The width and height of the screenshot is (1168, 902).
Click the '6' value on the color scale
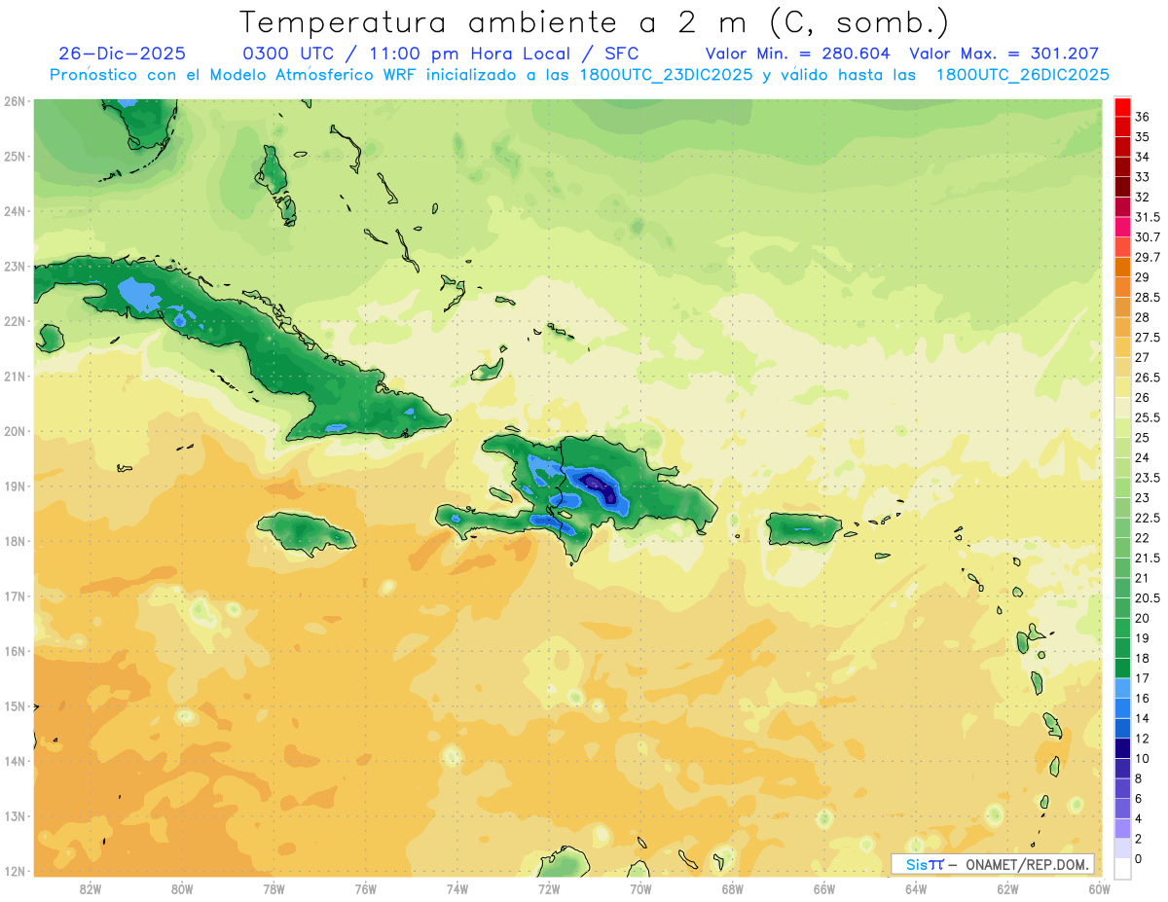pyautogui.click(x=1139, y=799)
